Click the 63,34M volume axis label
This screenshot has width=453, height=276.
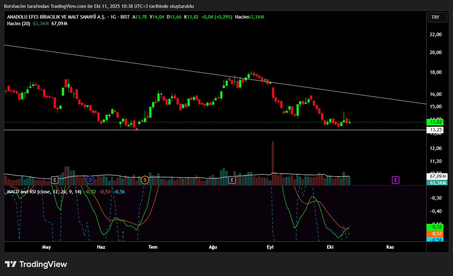pos(437,183)
